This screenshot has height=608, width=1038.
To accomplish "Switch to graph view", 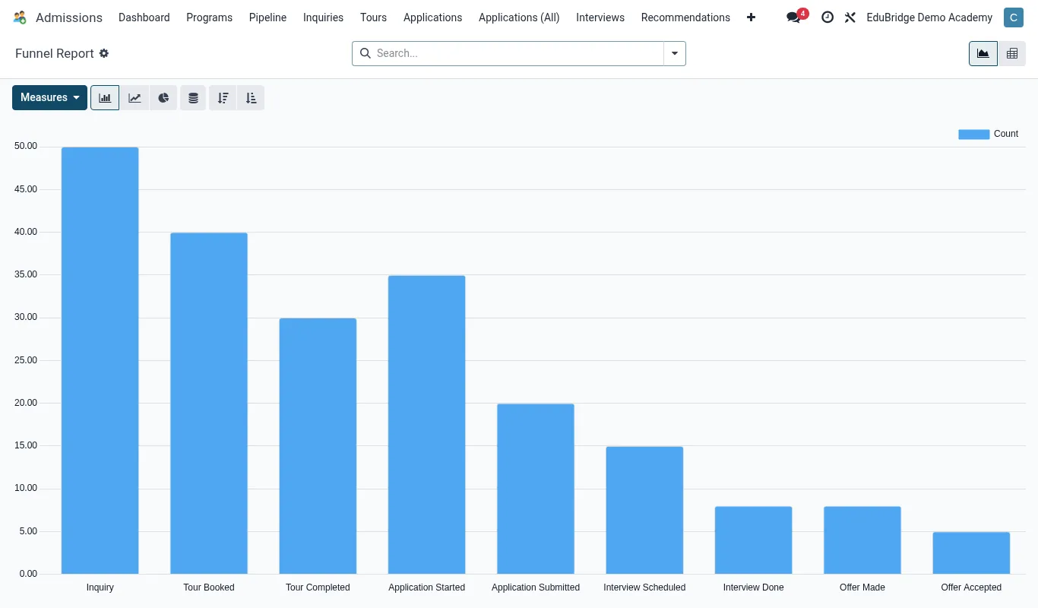I will (x=983, y=53).
